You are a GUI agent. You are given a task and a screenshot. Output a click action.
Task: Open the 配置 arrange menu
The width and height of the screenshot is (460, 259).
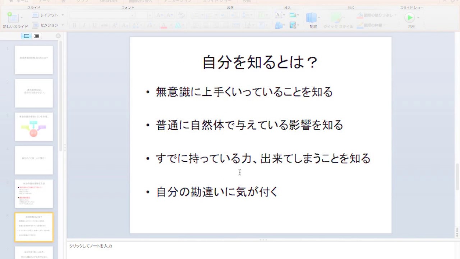coord(312,20)
